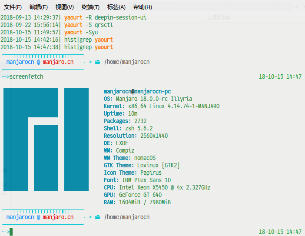Click 'manjaro.cn' in lower prompt

coord(58,217)
